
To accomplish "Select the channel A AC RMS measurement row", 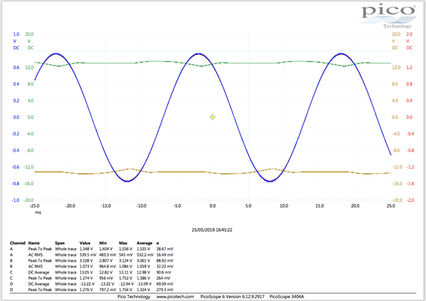I will 89,255.
